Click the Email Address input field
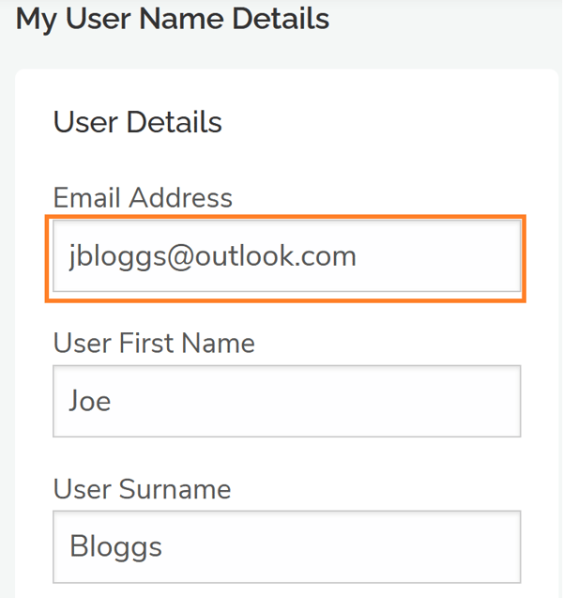 [286, 256]
